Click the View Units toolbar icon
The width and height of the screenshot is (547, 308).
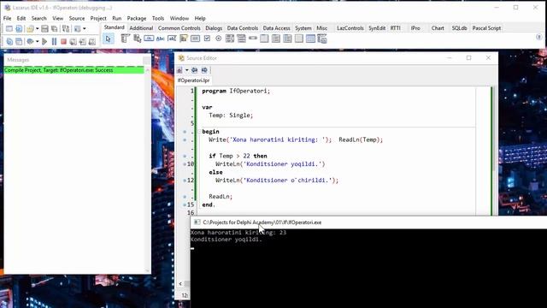[x=9, y=42]
